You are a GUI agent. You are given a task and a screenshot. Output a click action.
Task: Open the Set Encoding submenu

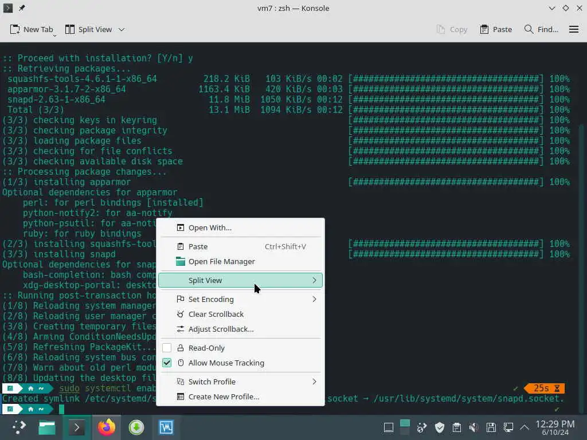240,299
